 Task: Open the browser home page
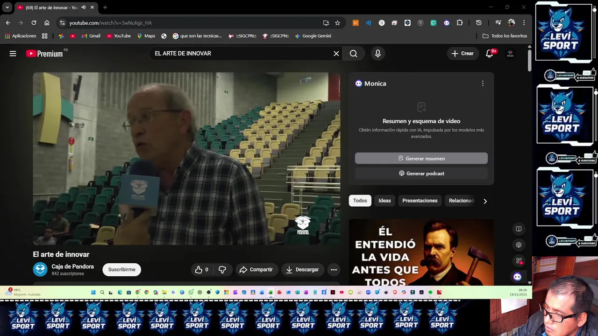(x=47, y=22)
